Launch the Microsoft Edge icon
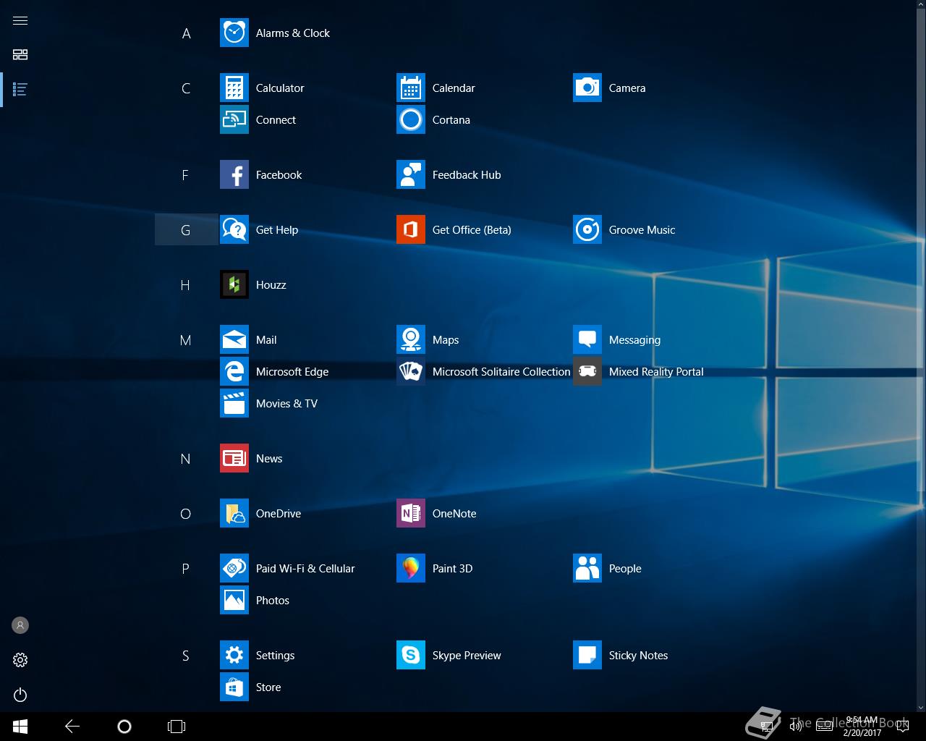 click(234, 371)
